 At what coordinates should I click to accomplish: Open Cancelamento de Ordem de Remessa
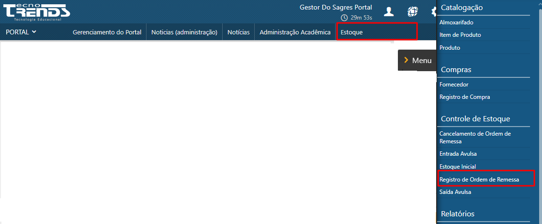coord(475,138)
